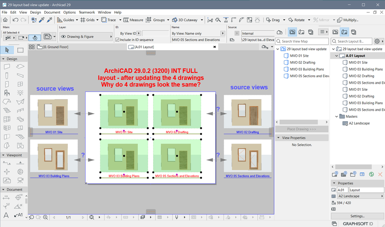Close the A.01 Layout tab
This screenshot has height=227, width=385.
[x=214, y=47]
